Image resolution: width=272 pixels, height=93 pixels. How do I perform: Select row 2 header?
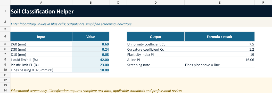point(5,22)
